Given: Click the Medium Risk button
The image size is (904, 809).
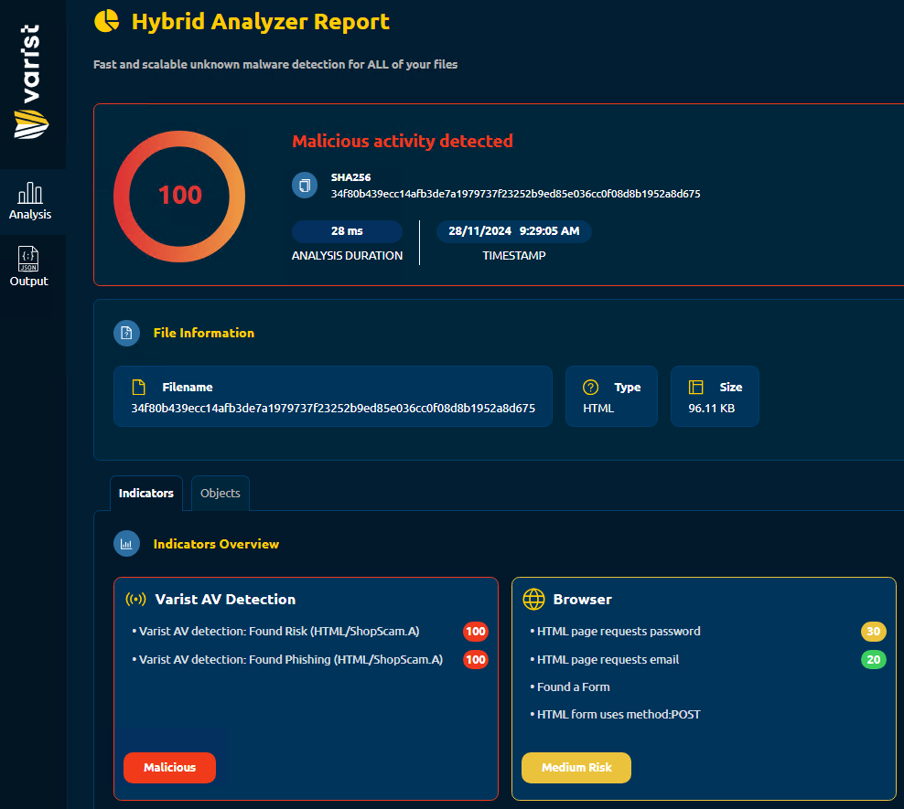Looking at the screenshot, I should tap(576, 768).
